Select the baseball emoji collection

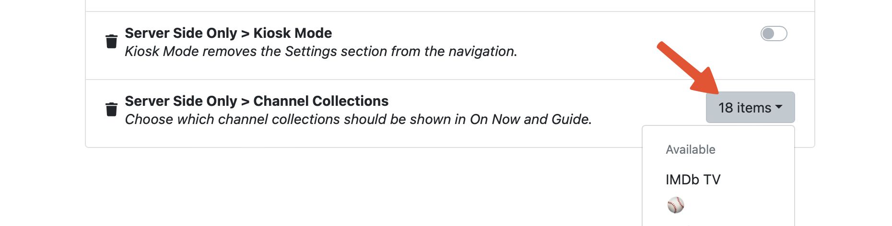[675, 205]
